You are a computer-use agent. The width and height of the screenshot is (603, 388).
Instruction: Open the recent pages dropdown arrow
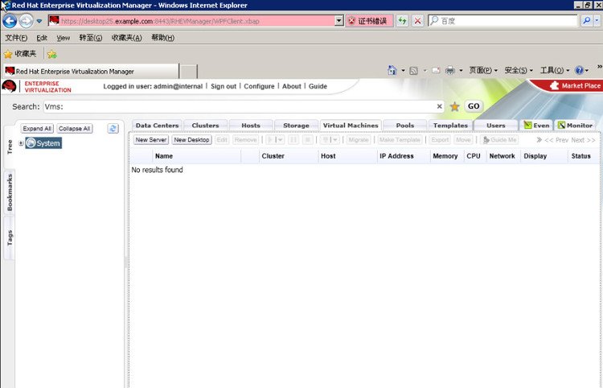click(39, 21)
